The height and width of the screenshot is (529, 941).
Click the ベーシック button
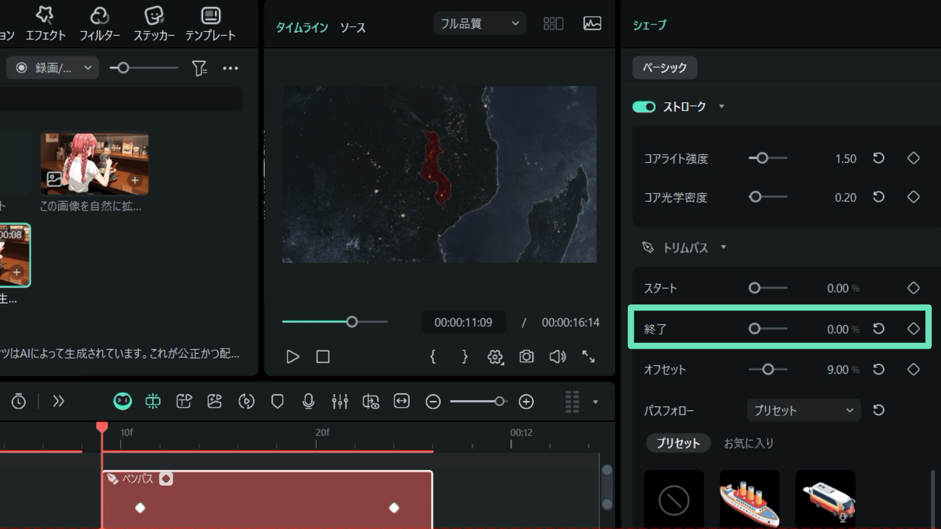click(664, 68)
